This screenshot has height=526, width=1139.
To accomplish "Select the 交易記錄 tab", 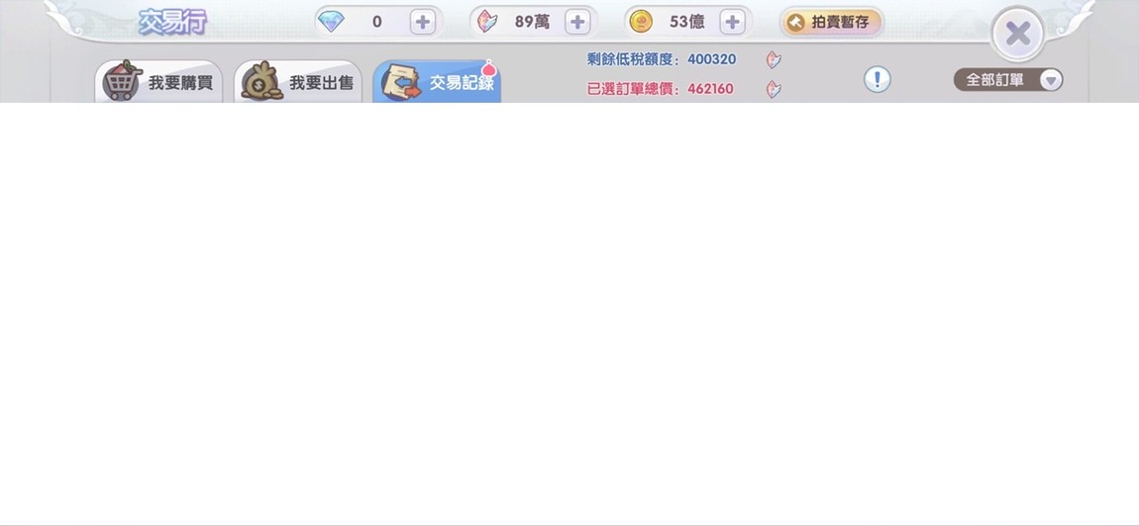I will coord(437,83).
